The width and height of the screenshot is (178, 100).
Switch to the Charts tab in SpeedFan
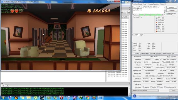tap(163, 4)
